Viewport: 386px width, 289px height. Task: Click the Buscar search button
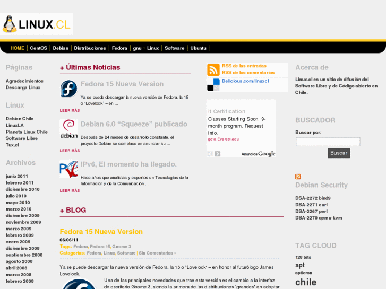pyautogui.click(x=339, y=153)
